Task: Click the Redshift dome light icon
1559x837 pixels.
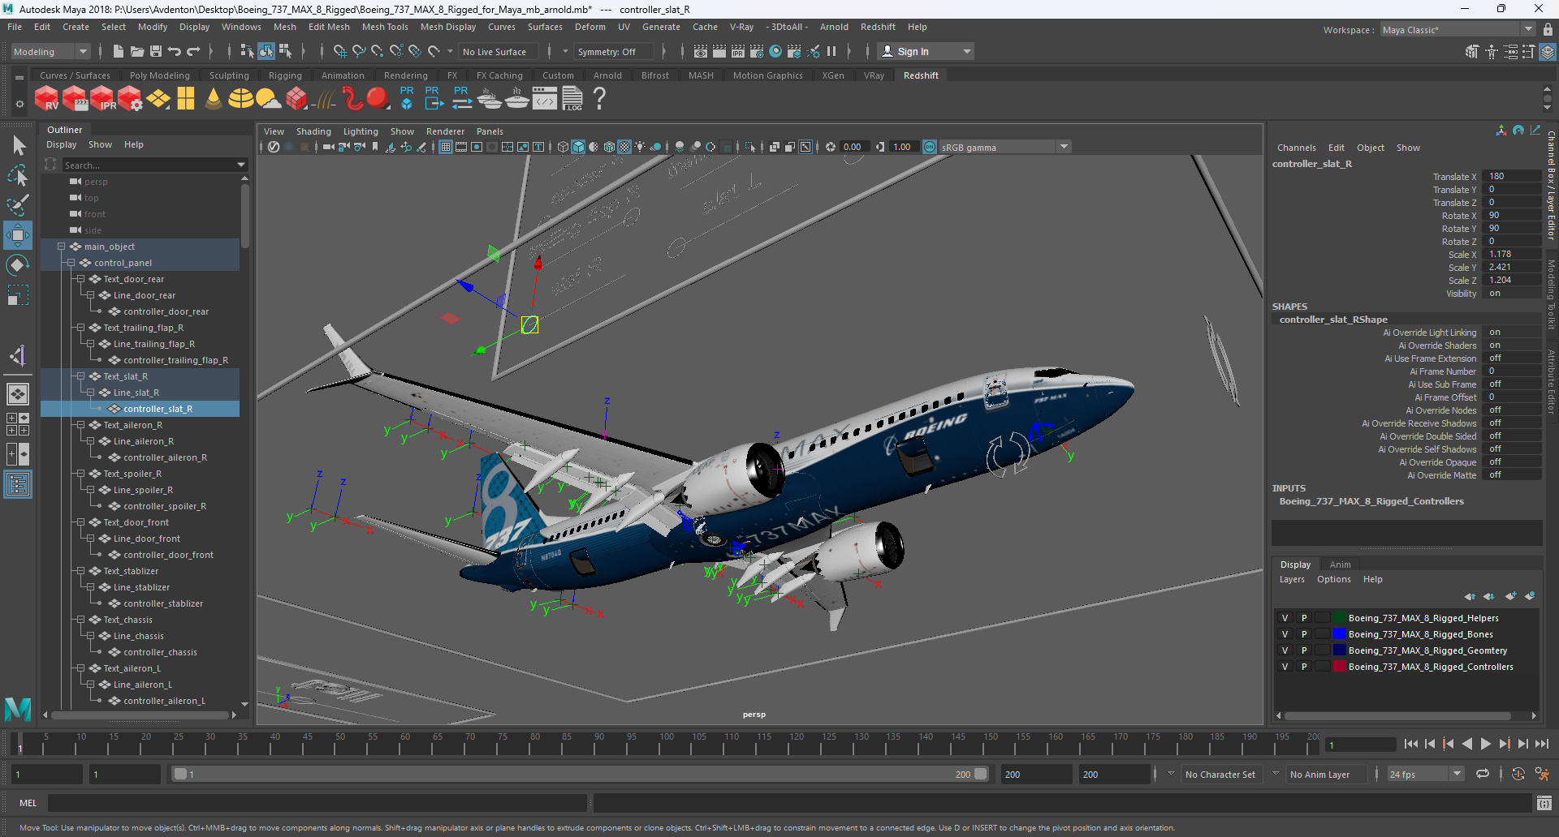Action: coord(240,99)
